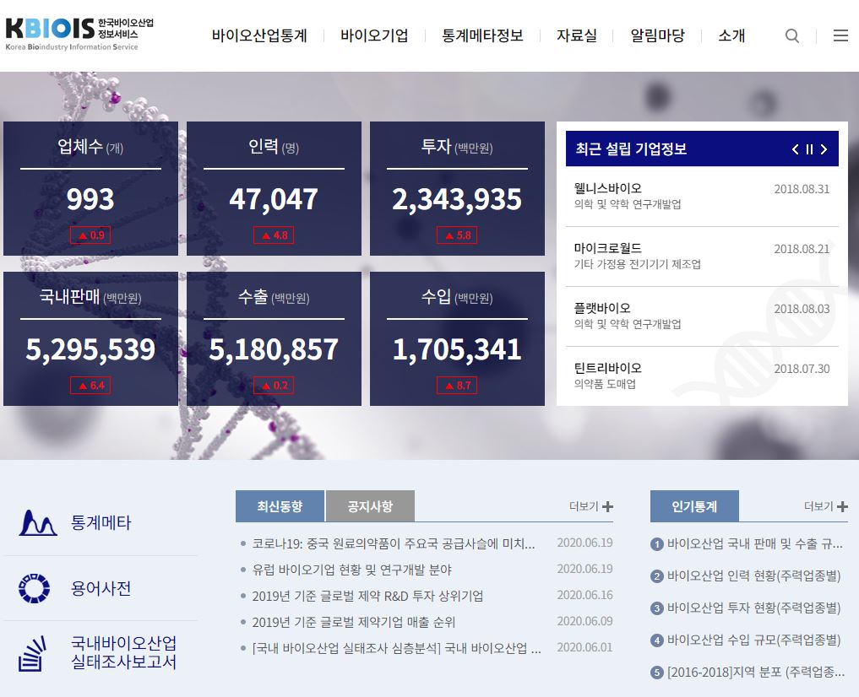Open 코로나19 중국 원료의약품 article
The width and height of the screenshot is (859, 697).
393,543
